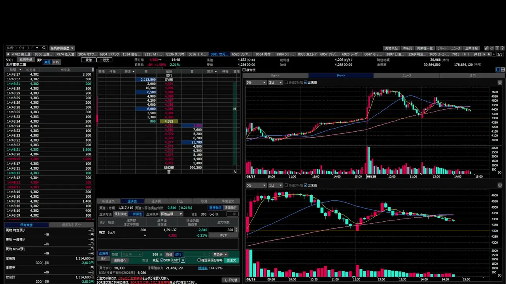The image size is (506, 284).
Task: Open settings gear of the lower chart
Action: (x=500, y=185)
